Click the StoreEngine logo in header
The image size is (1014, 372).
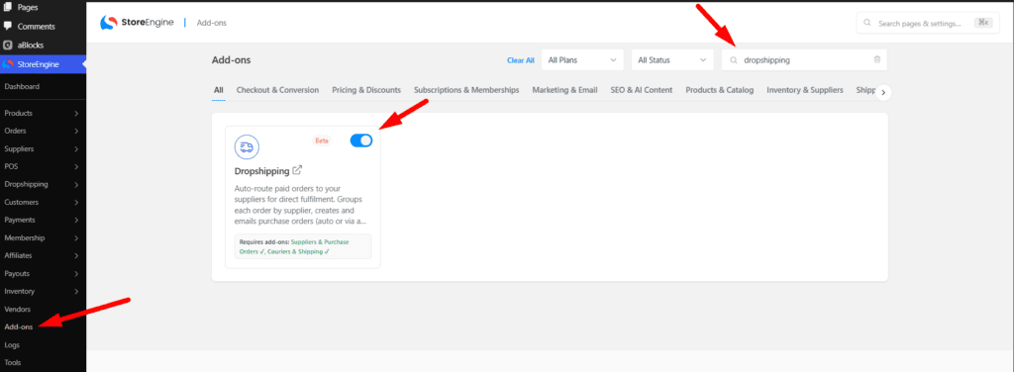pyautogui.click(x=137, y=23)
